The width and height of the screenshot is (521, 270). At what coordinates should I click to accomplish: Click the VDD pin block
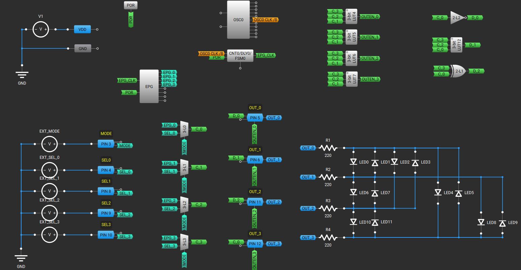pyautogui.click(x=82, y=30)
